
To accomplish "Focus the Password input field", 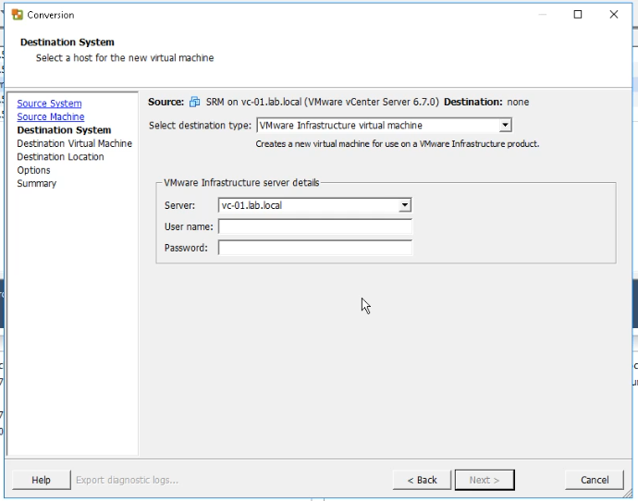I will pos(315,248).
